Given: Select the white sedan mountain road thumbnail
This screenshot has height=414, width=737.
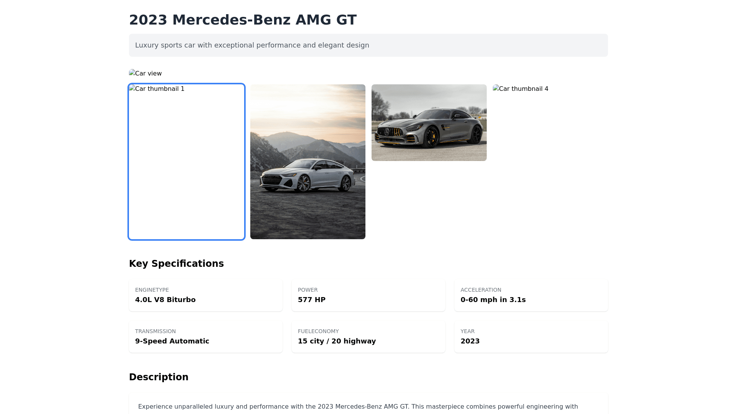Looking at the screenshot, I should (x=308, y=162).
